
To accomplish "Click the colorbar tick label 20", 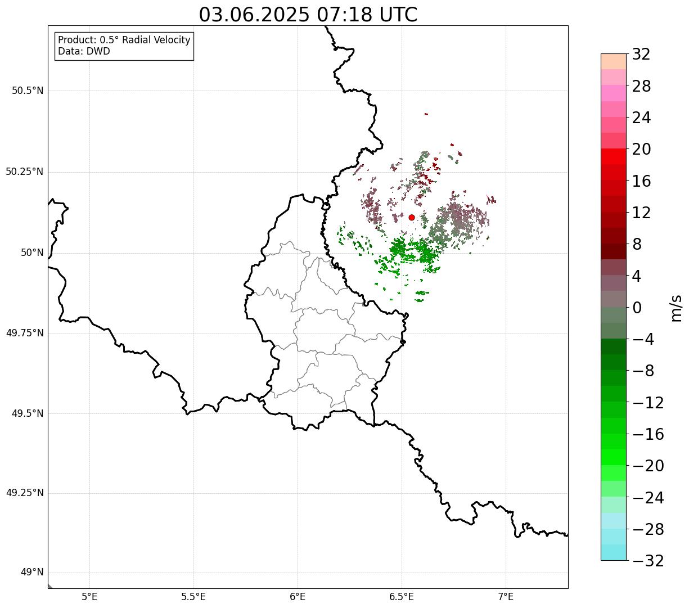I will coord(641,149).
